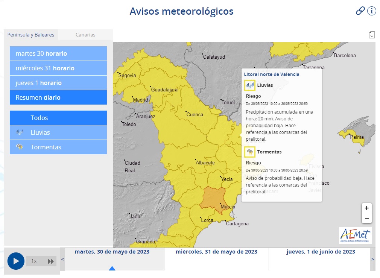Enable the Todos filter
The width and height of the screenshot is (380, 278).
tap(58, 118)
